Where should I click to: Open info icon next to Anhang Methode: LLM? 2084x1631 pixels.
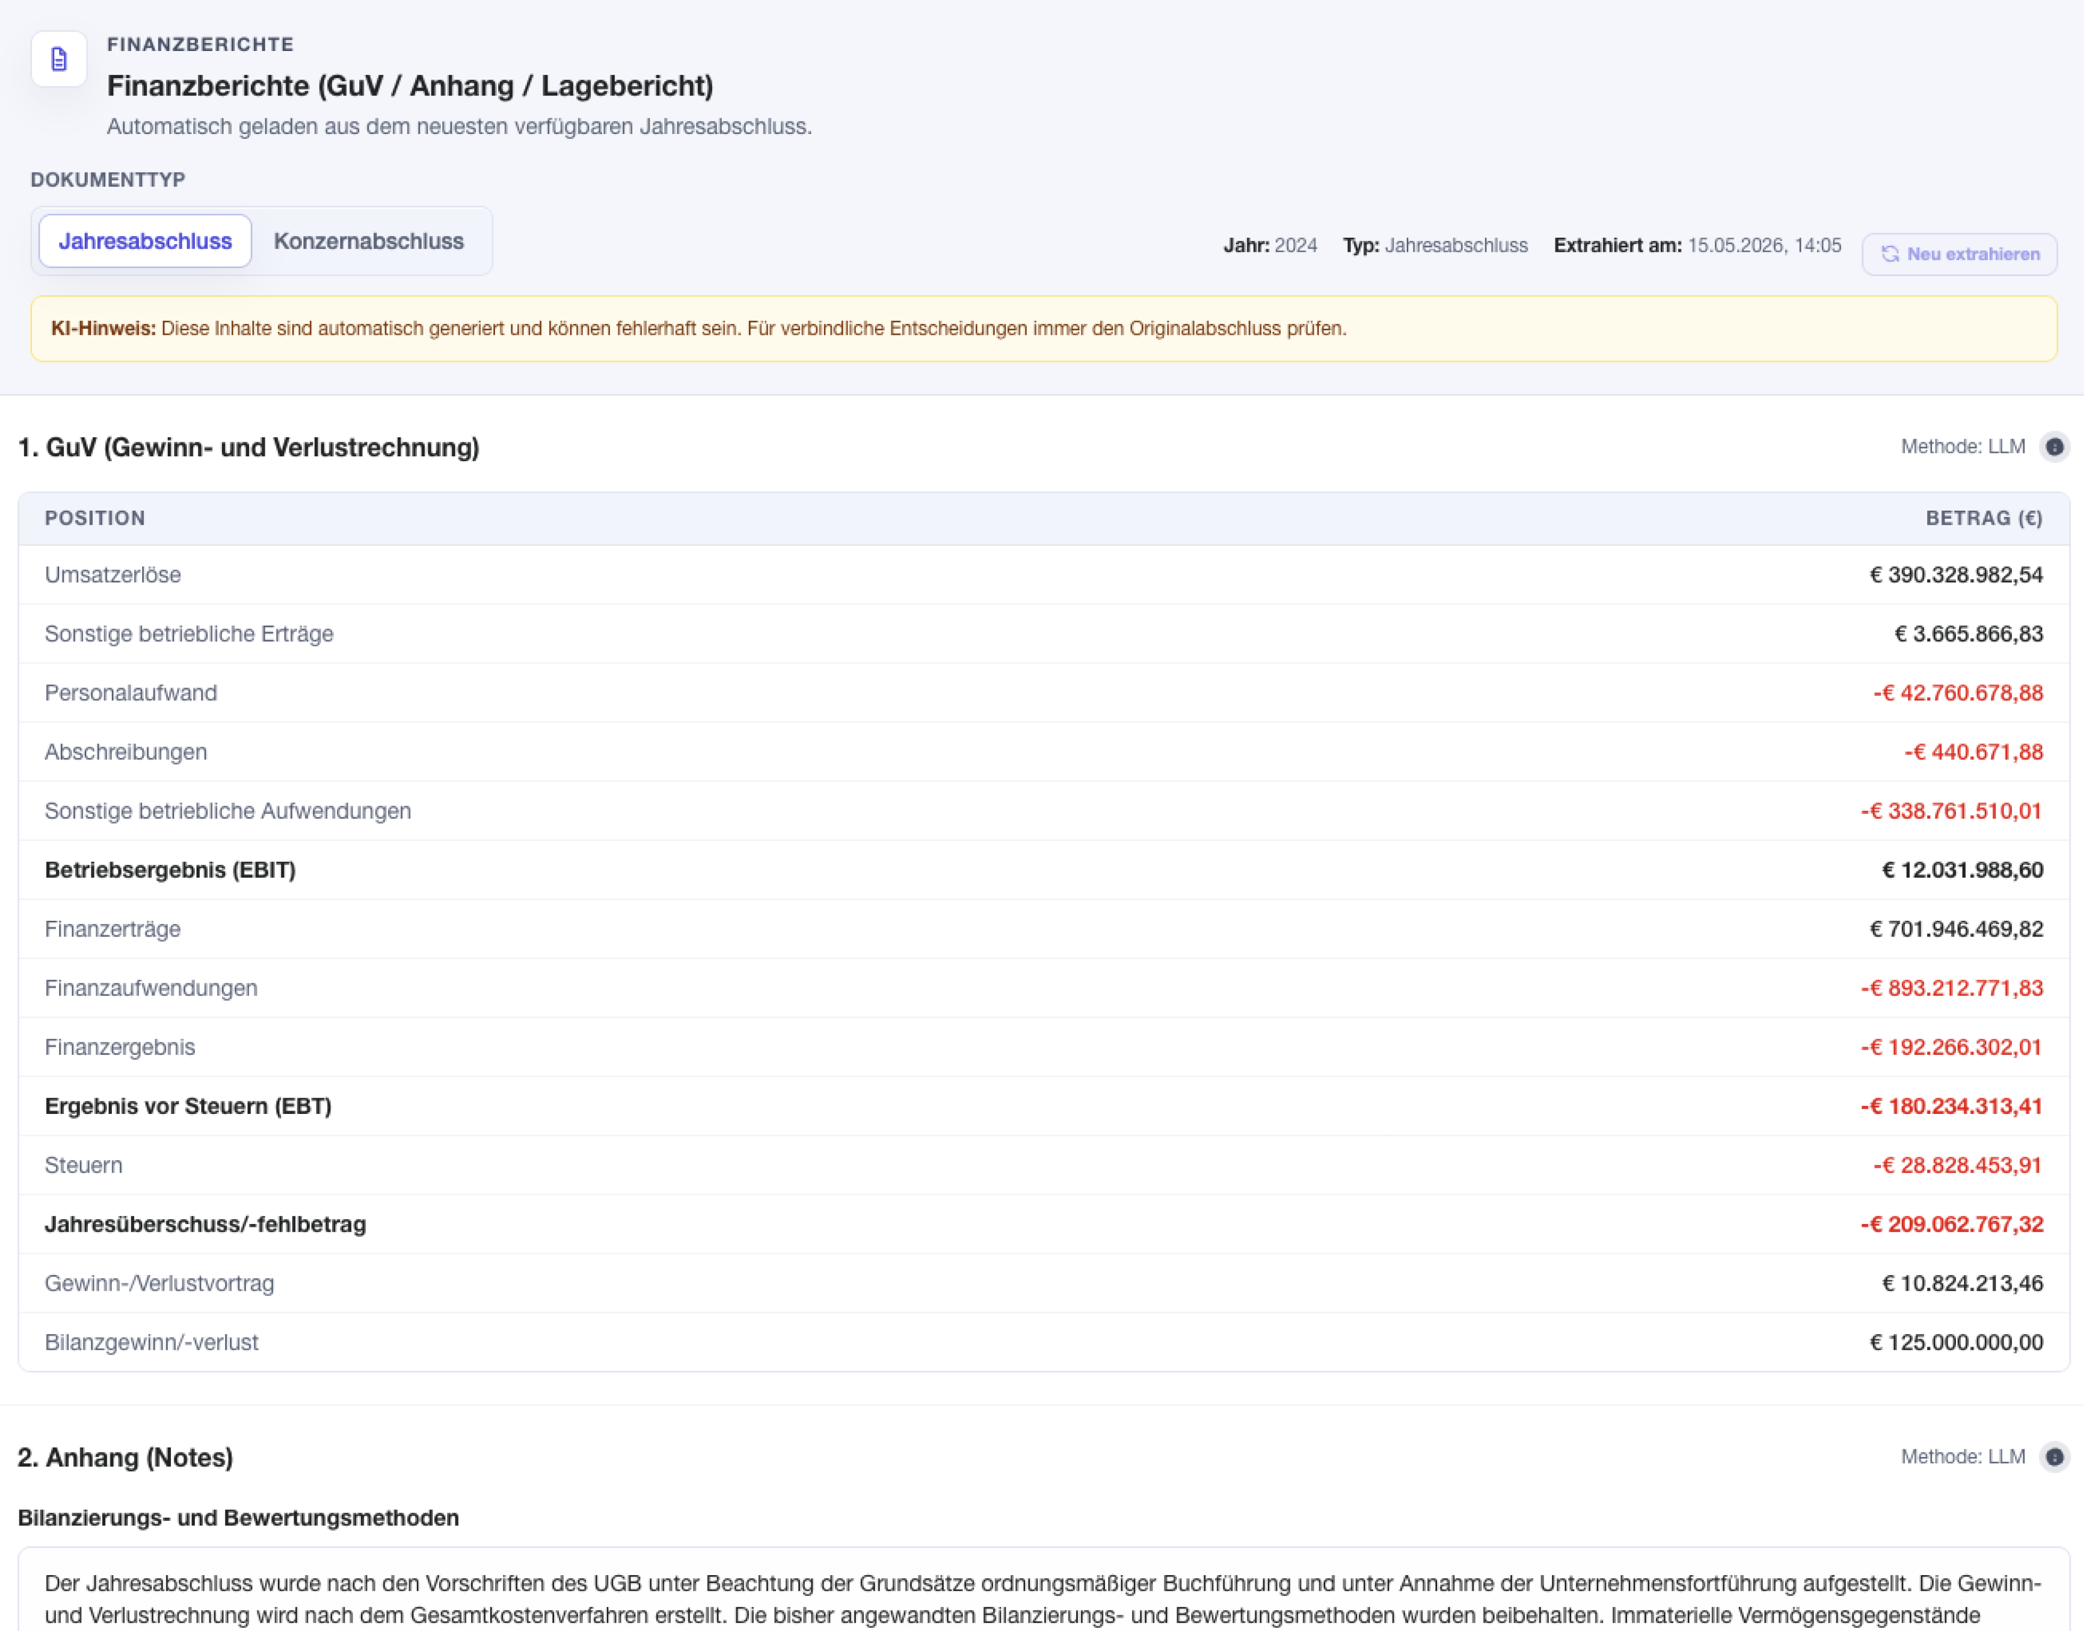pyautogui.click(x=2054, y=1457)
